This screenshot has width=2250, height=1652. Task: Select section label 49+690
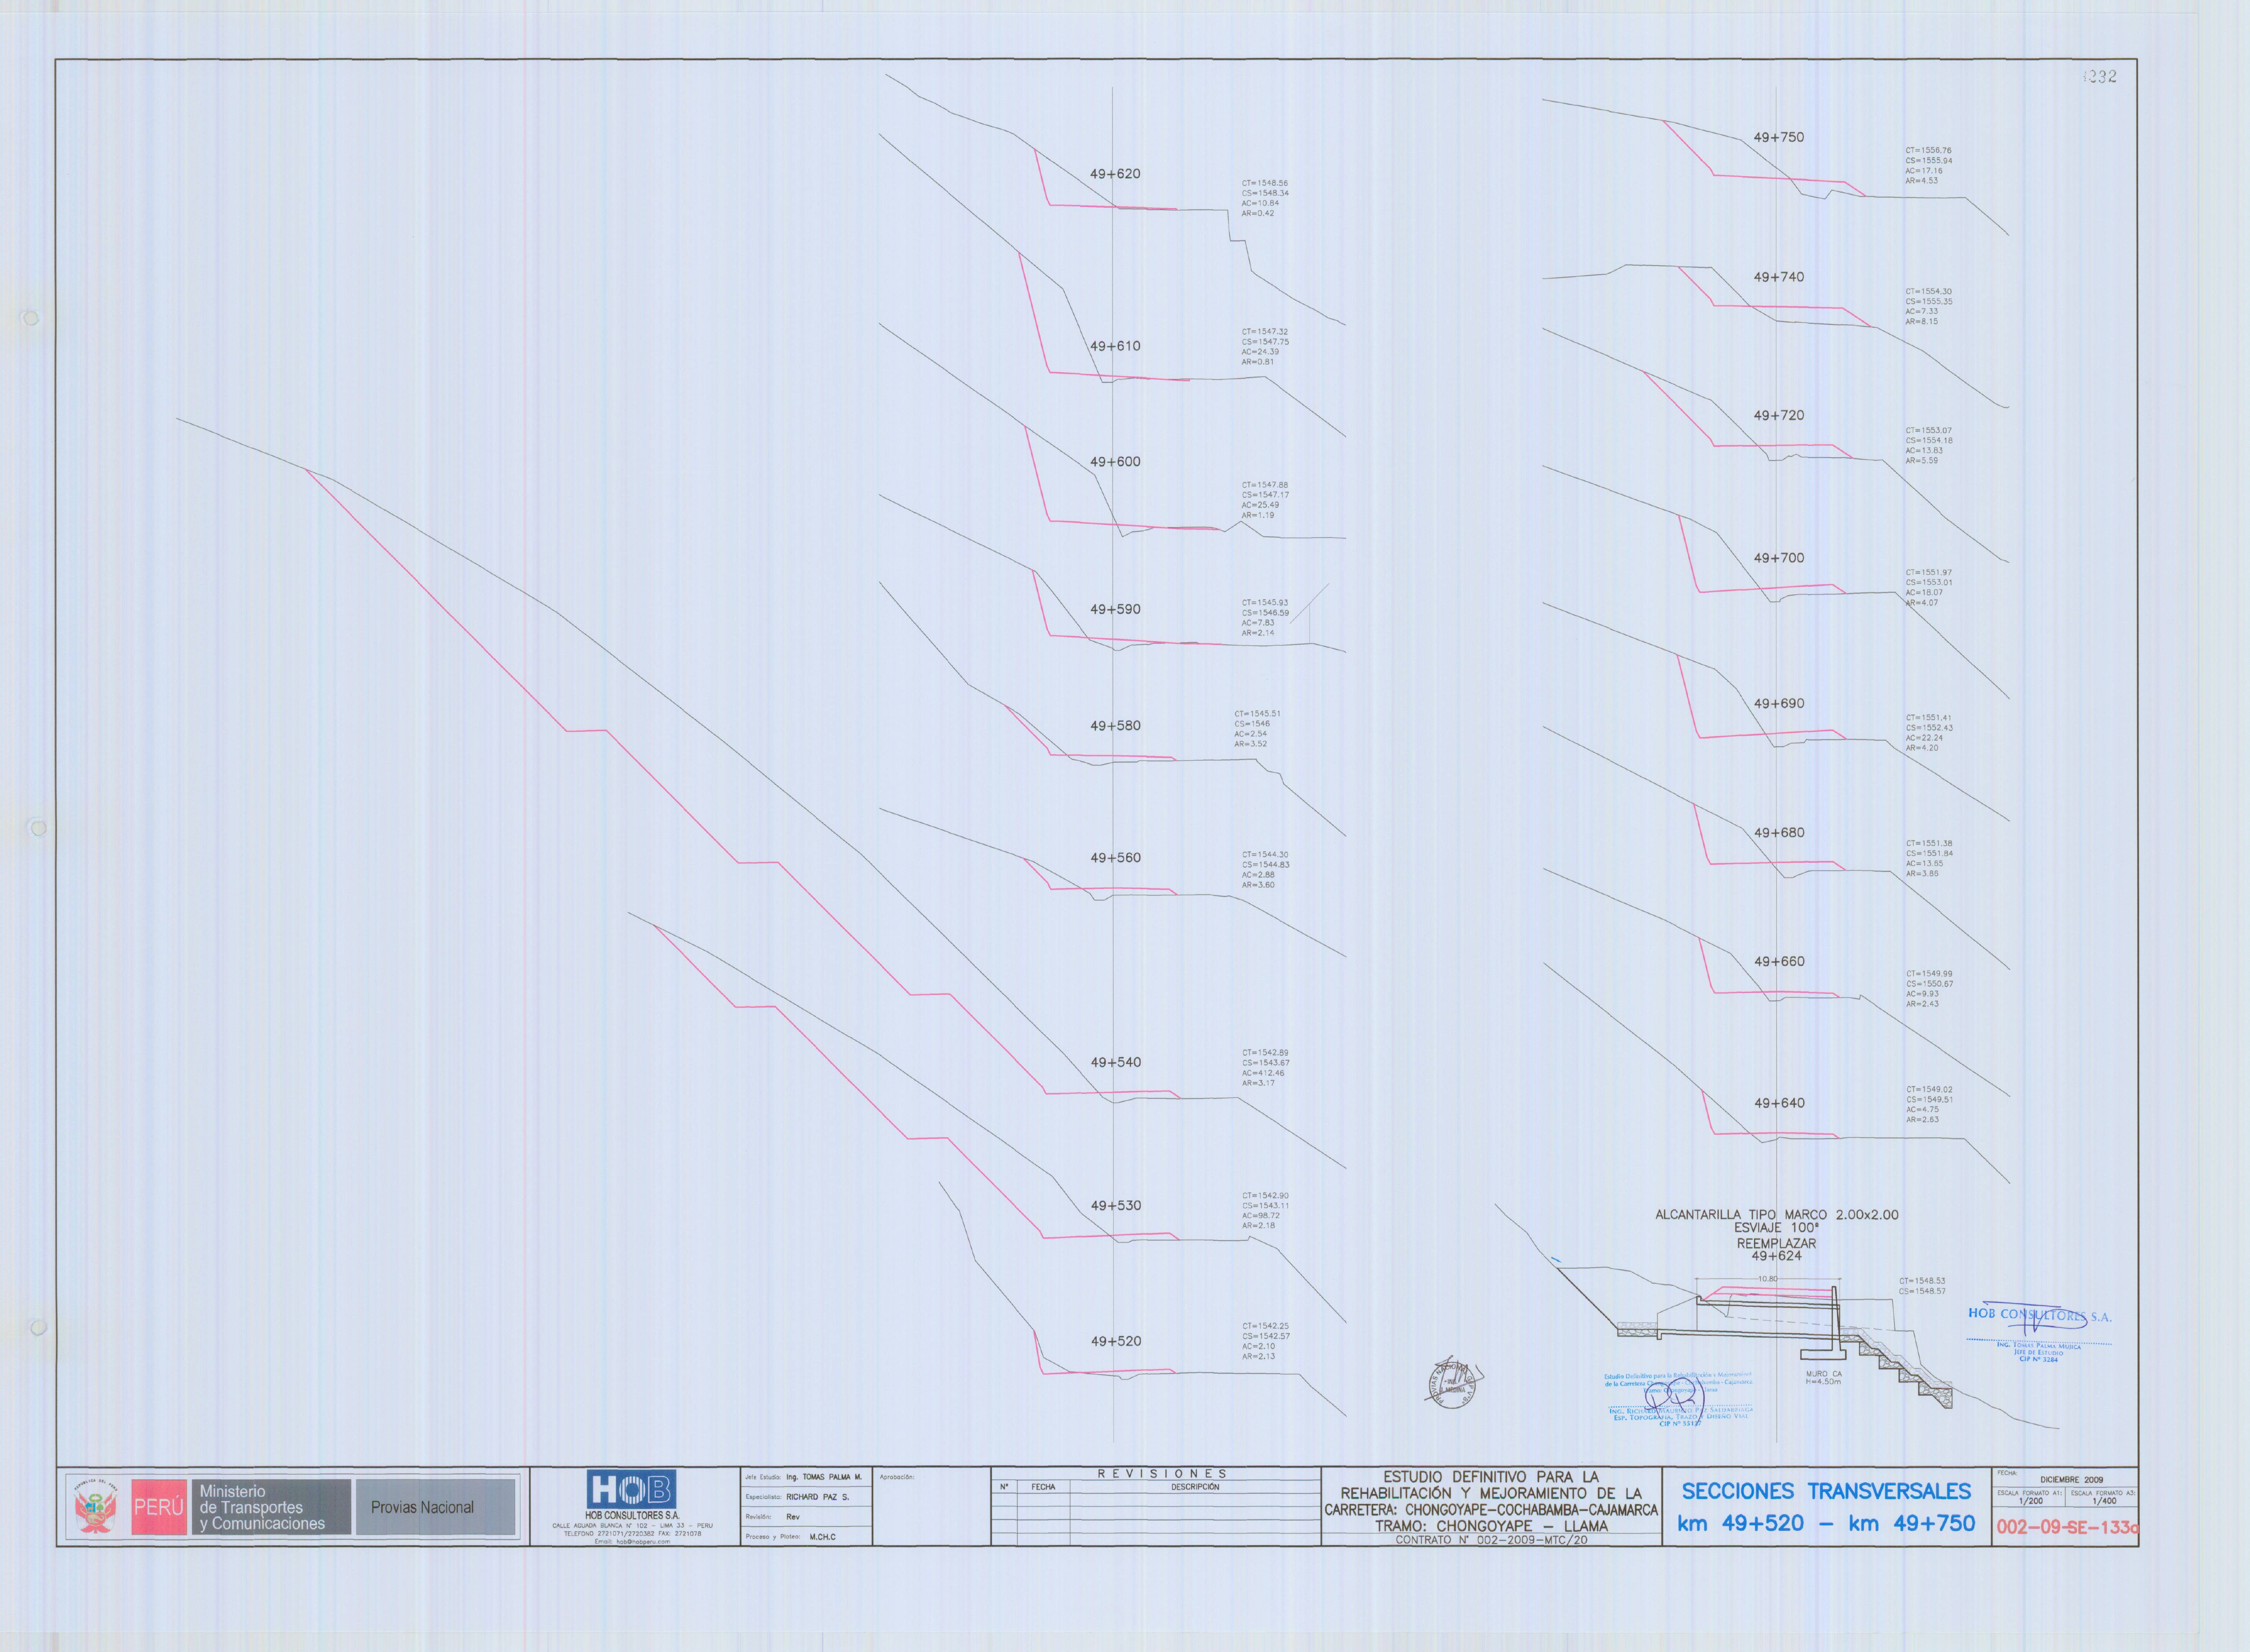click(x=1779, y=704)
